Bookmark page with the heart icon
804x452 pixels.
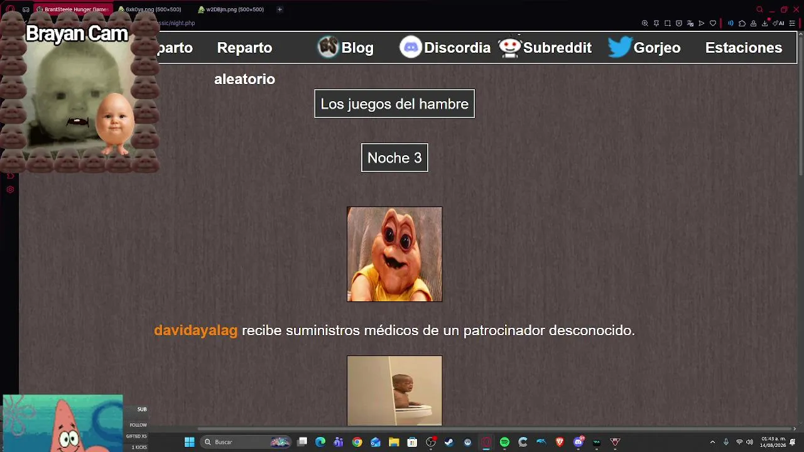coord(713,23)
